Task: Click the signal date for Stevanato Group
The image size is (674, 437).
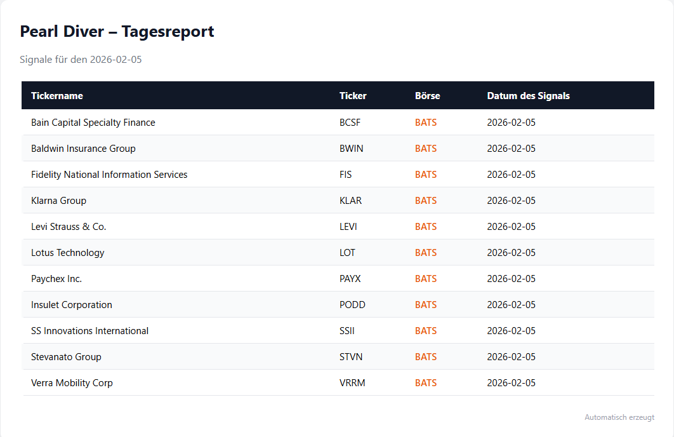Action: pyautogui.click(x=511, y=357)
